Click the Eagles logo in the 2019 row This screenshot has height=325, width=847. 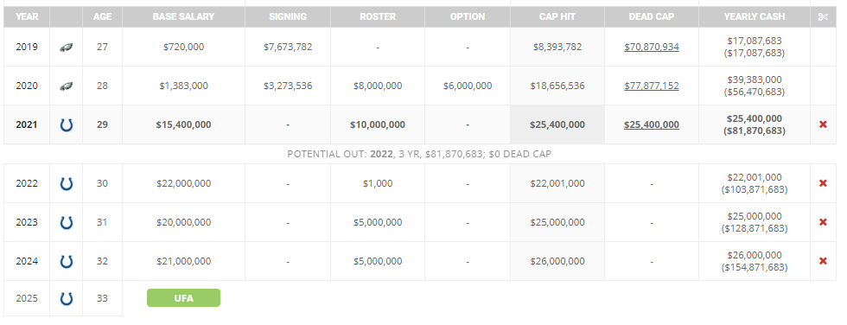point(66,48)
